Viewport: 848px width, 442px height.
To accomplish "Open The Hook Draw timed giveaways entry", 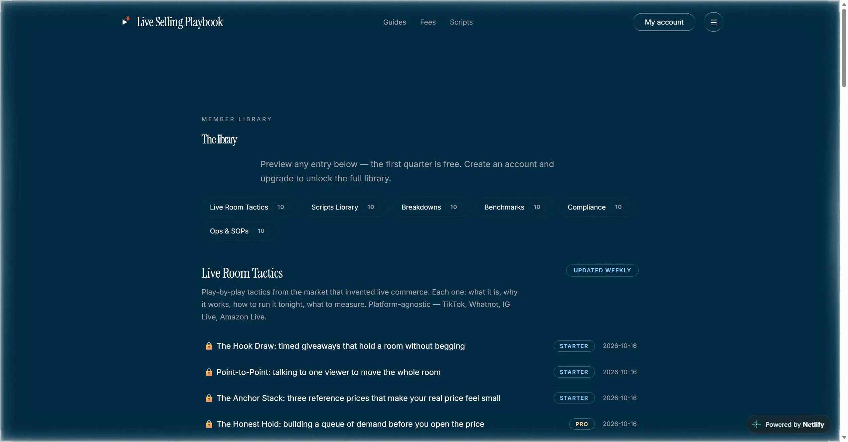I will (x=341, y=346).
